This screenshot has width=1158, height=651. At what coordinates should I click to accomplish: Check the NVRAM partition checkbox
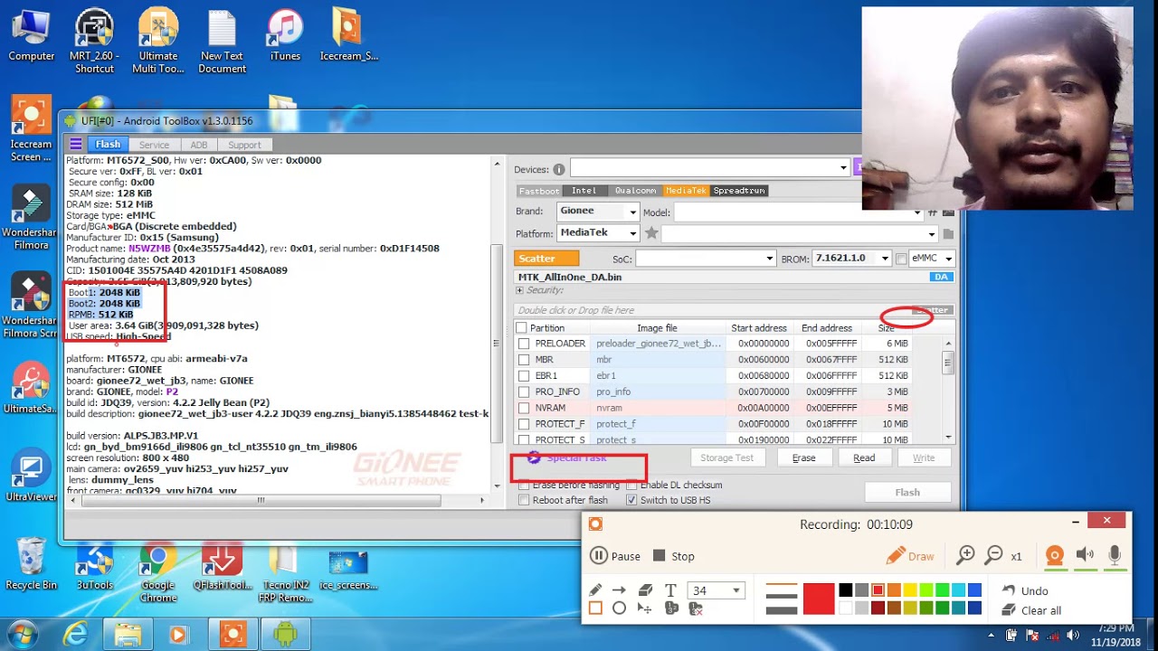(524, 409)
